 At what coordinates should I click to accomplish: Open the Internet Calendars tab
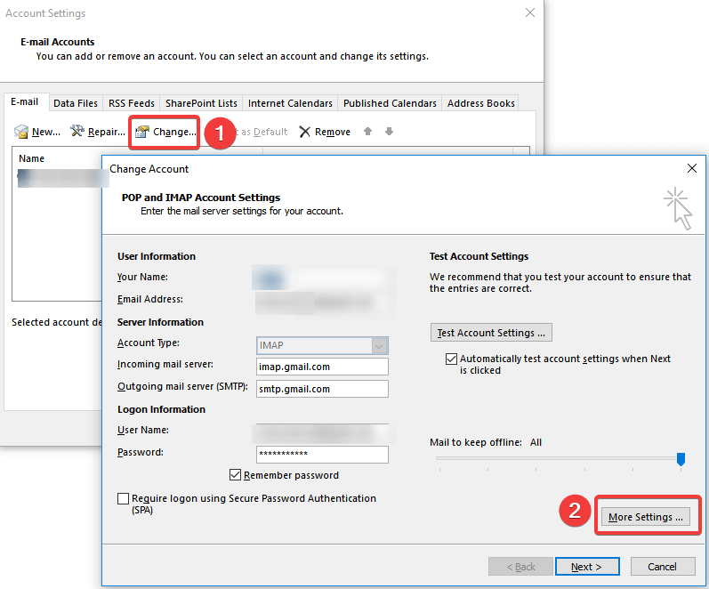click(x=290, y=103)
